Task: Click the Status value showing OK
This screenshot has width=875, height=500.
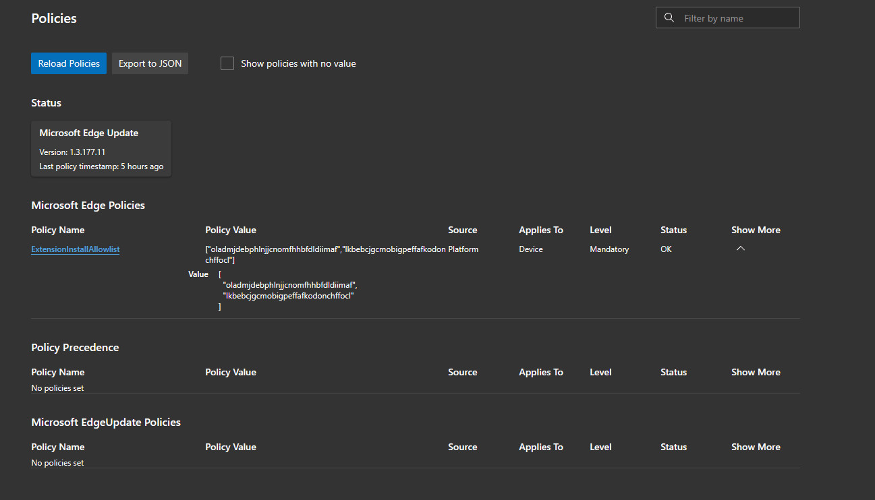Action: click(666, 249)
